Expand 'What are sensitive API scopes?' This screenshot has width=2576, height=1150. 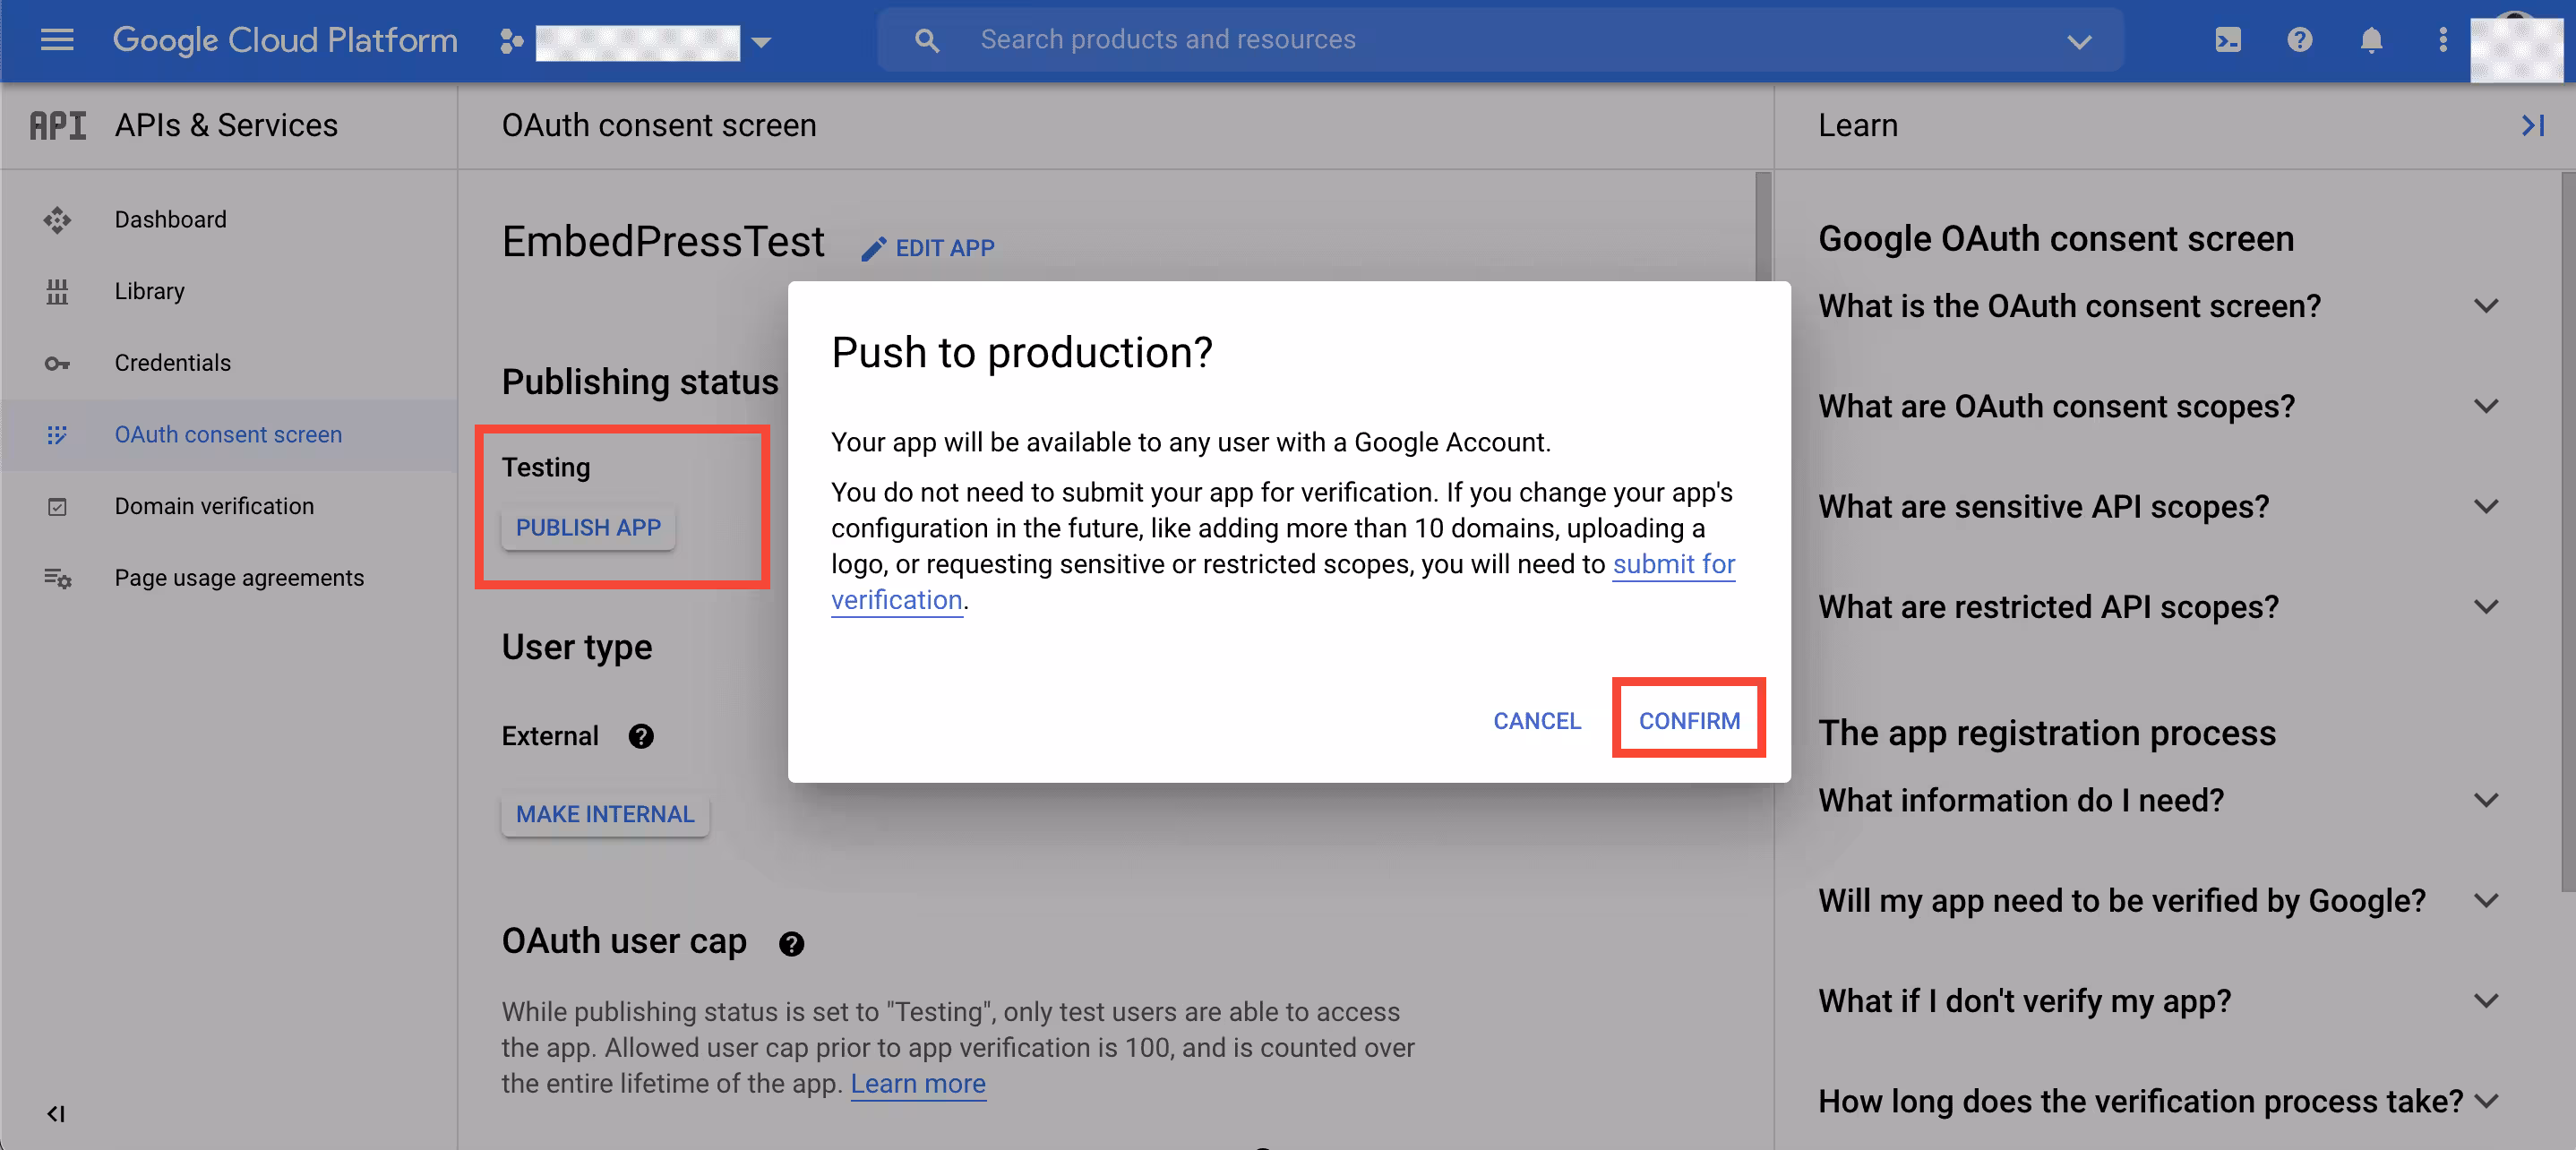[x=2486, y=506]
